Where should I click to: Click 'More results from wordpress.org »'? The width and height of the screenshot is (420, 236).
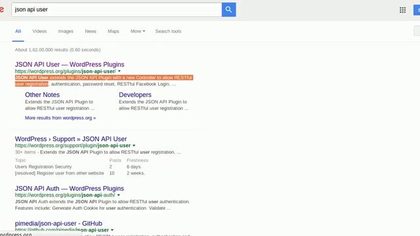pyautogui.click(x=60, y=118)
